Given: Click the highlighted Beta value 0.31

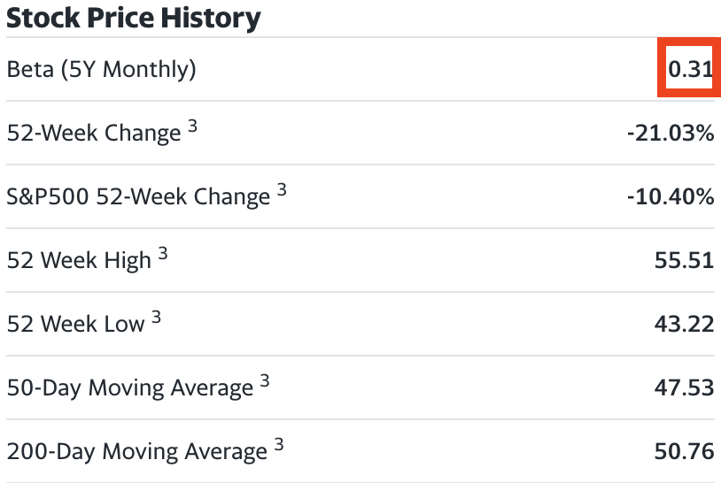Looking at the screenshot, I should 689,69.
